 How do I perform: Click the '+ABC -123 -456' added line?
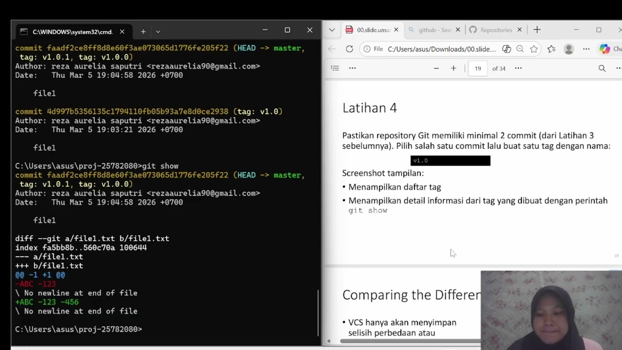click(x=47, y=302)
